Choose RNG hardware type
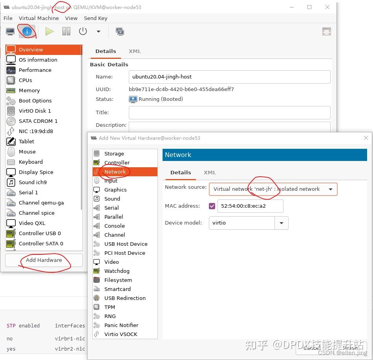This screenshot has height=360, width=373. point(125,316)
